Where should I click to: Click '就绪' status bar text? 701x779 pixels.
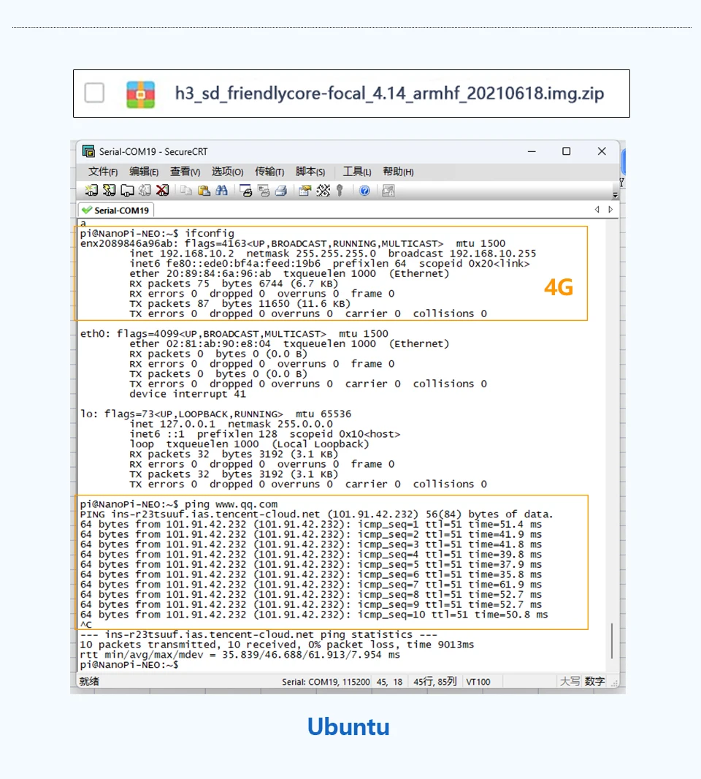[89, 681]
